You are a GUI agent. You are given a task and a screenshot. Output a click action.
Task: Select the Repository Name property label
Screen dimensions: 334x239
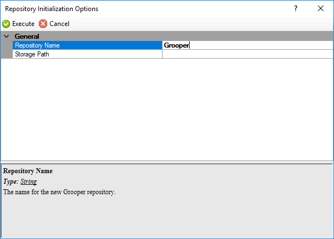[x=37, y=45]
